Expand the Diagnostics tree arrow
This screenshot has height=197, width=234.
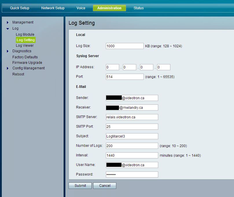pyautogui.click(x=8, y=51)
